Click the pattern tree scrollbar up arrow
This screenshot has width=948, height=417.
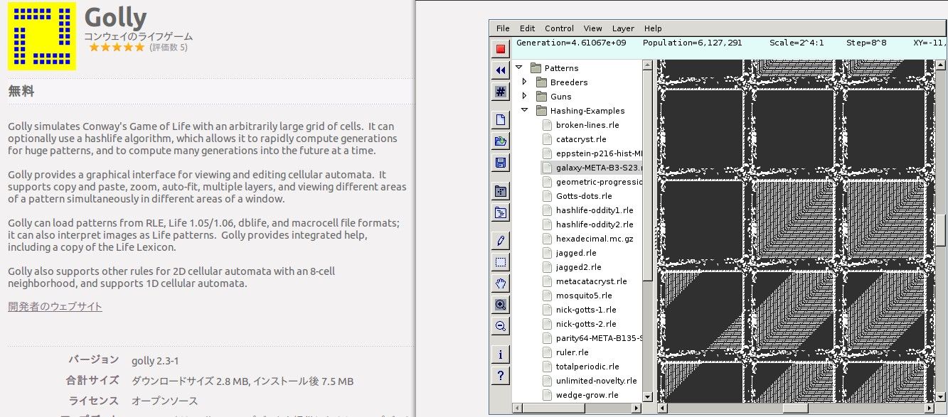coord(647,65)
